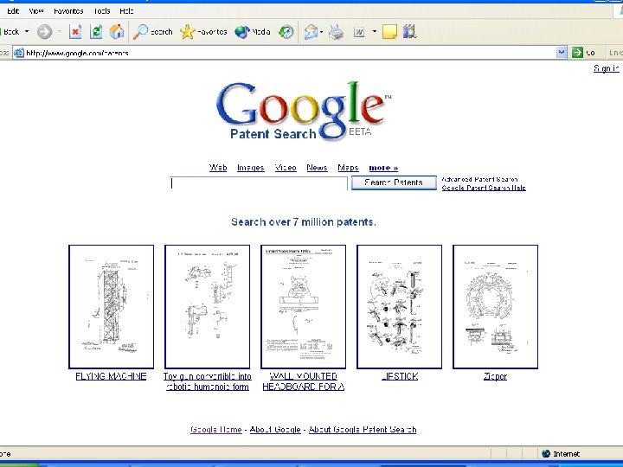Click the Zipper text link
The height and width of the screenshot is (467, 623).
click(496, 376)
